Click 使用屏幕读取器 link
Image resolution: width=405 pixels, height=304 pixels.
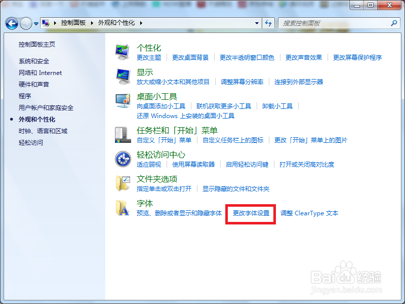[x=193, y=165]
